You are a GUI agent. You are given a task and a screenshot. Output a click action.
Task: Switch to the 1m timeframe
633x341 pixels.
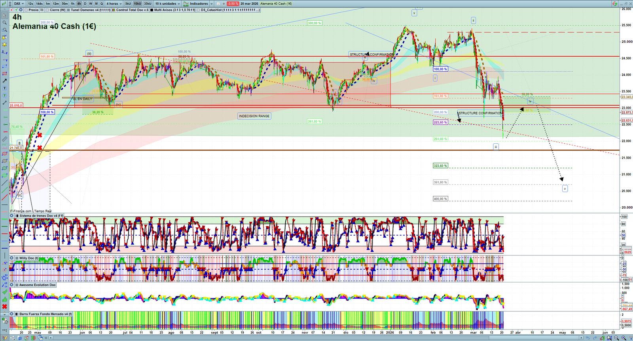(48, 4)
